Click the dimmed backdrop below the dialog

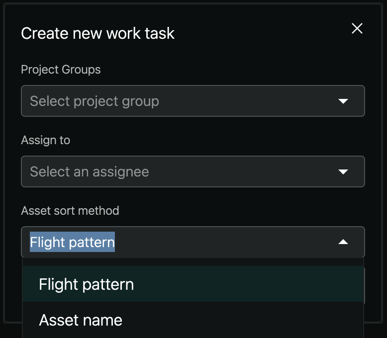[10, 332]
